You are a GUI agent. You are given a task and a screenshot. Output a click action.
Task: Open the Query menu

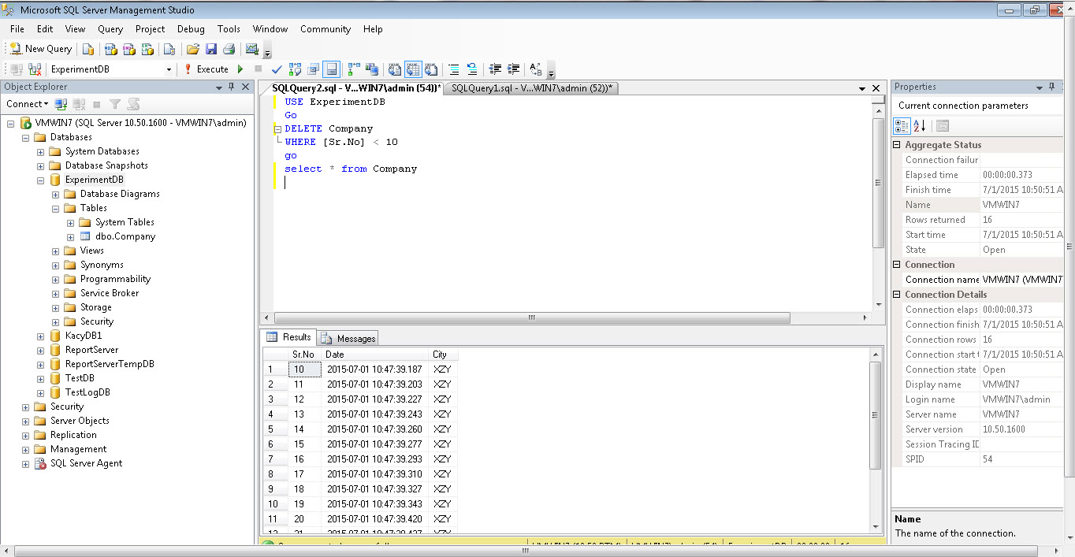pos(110,29)
